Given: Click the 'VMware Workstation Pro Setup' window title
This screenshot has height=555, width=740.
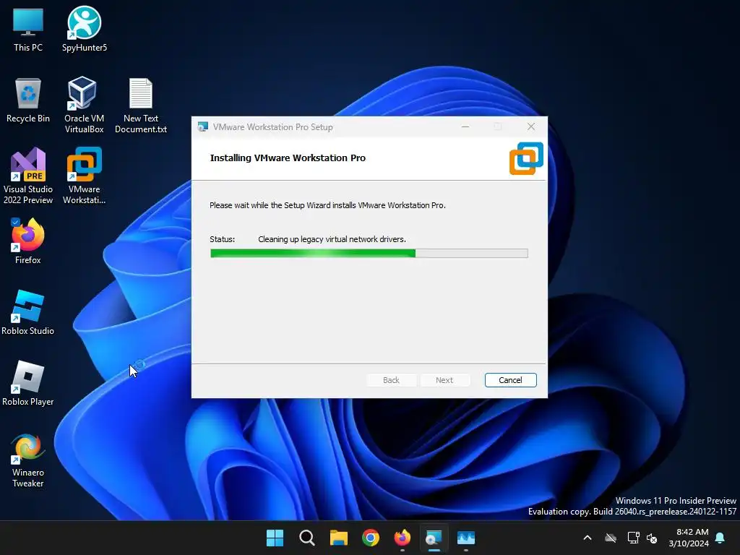Looking at the screenshot, I should click(272, 127).
